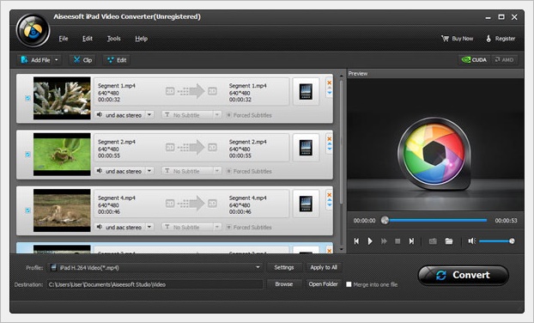Toggle Forced Subtitles for Segment 2.mp4
This screenshot has height=323, width=534.
(x=229, y=171)
